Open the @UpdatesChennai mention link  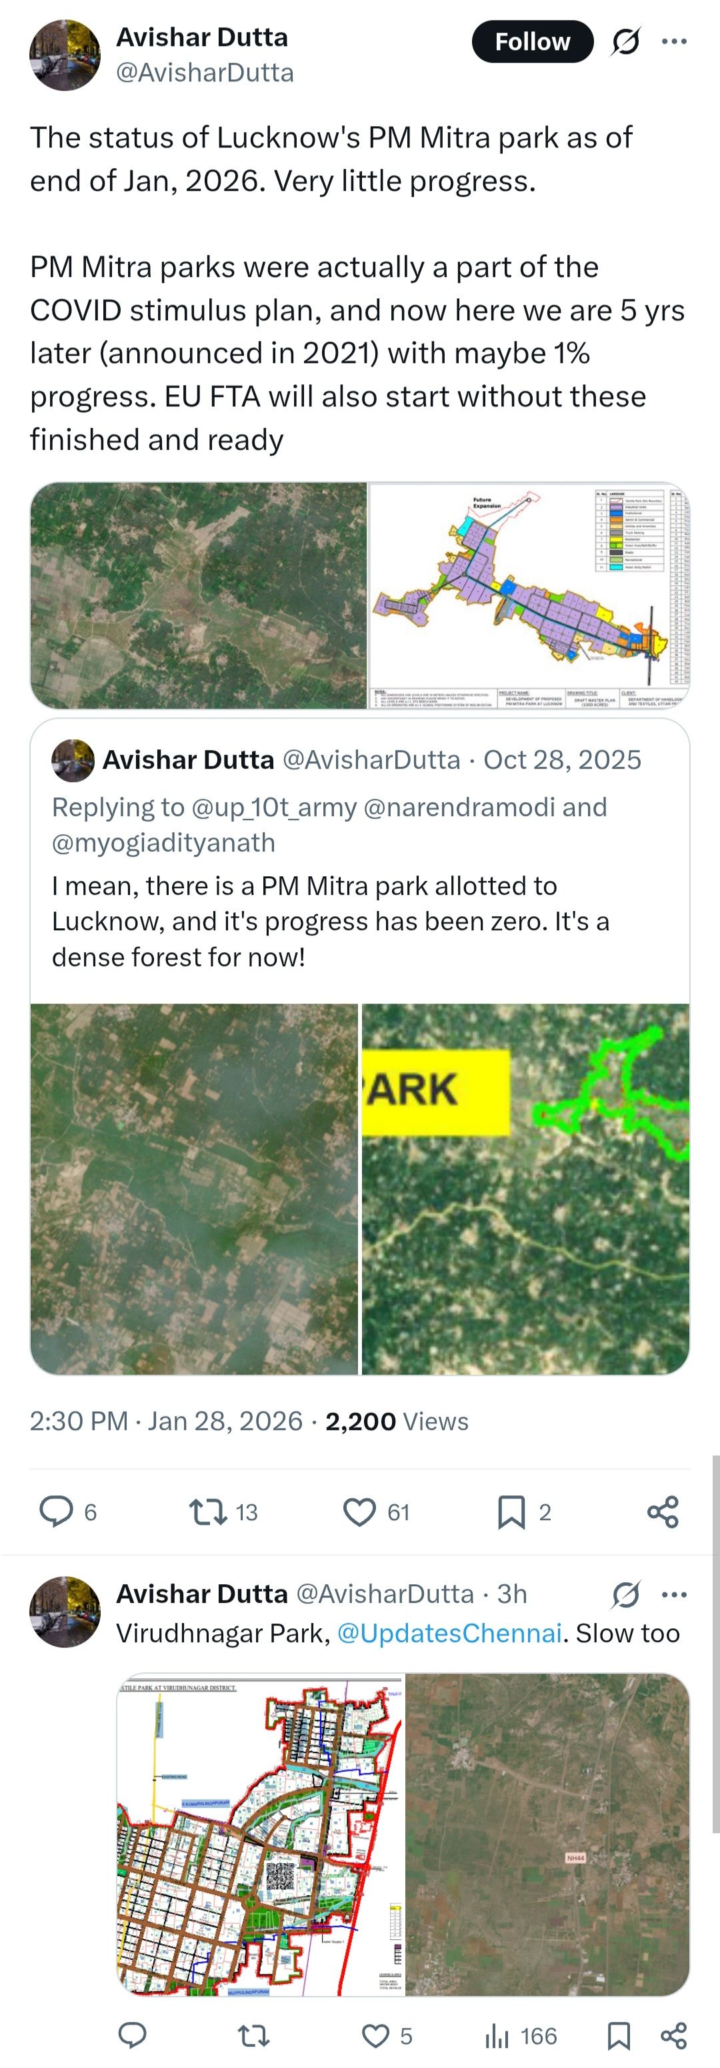point(449,1632)
